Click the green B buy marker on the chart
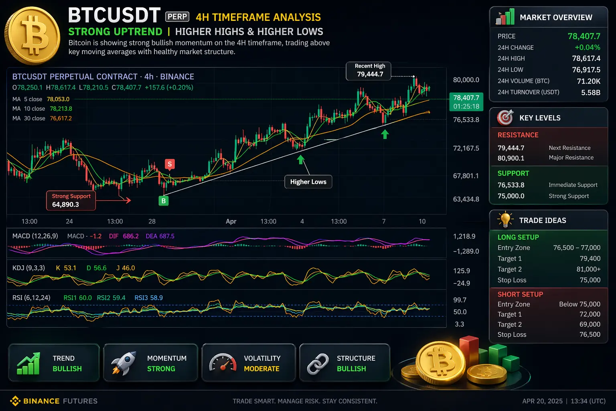The image size is (616, 411). pyautogui.click(x=163, y=201)
